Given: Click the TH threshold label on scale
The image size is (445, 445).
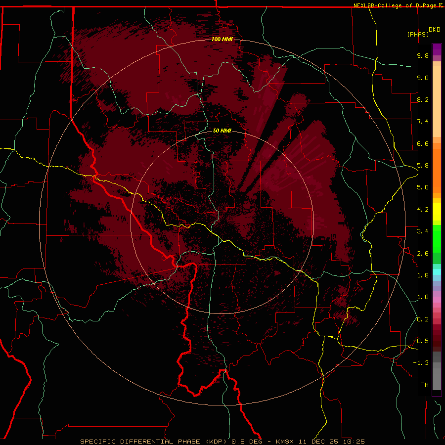Looking at the screenshot, I should point(425,385).
